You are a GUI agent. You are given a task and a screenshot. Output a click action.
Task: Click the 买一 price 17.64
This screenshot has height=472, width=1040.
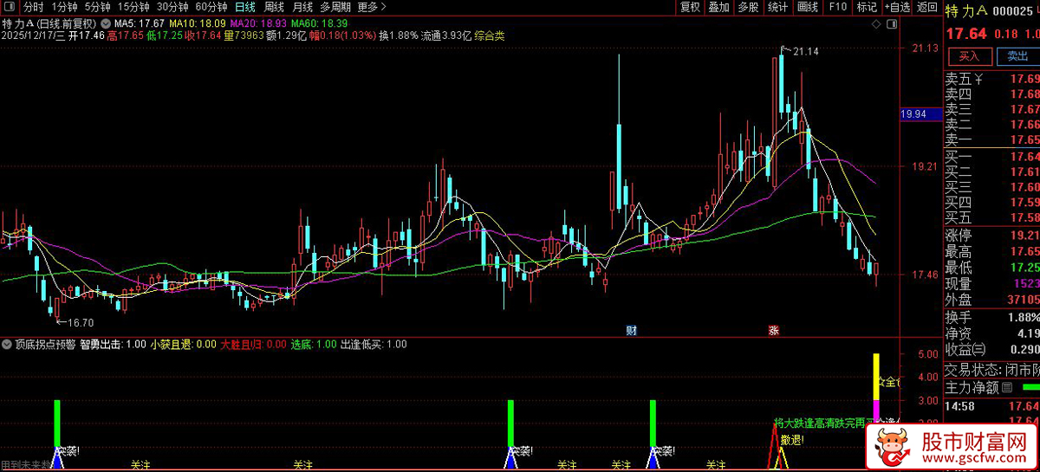click(1025, 157)
